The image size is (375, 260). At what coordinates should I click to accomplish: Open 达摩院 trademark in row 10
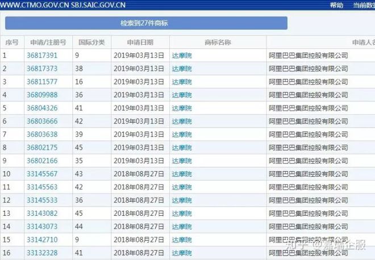click(182, 174)
